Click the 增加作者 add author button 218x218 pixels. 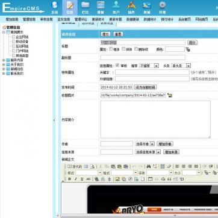click(x=165, y=144)
